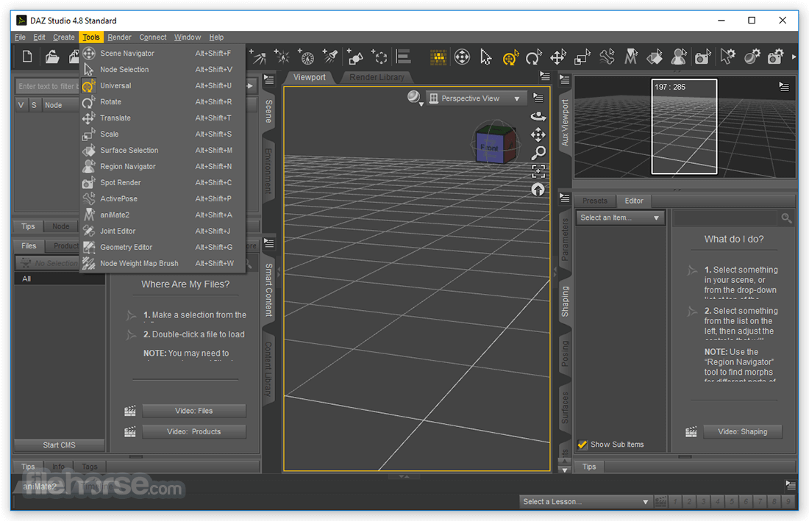Viewport: 809px width, 521px height.
Task: Click the draw style sphere icon
Action: pyautogui.click(x=414, y=98)
